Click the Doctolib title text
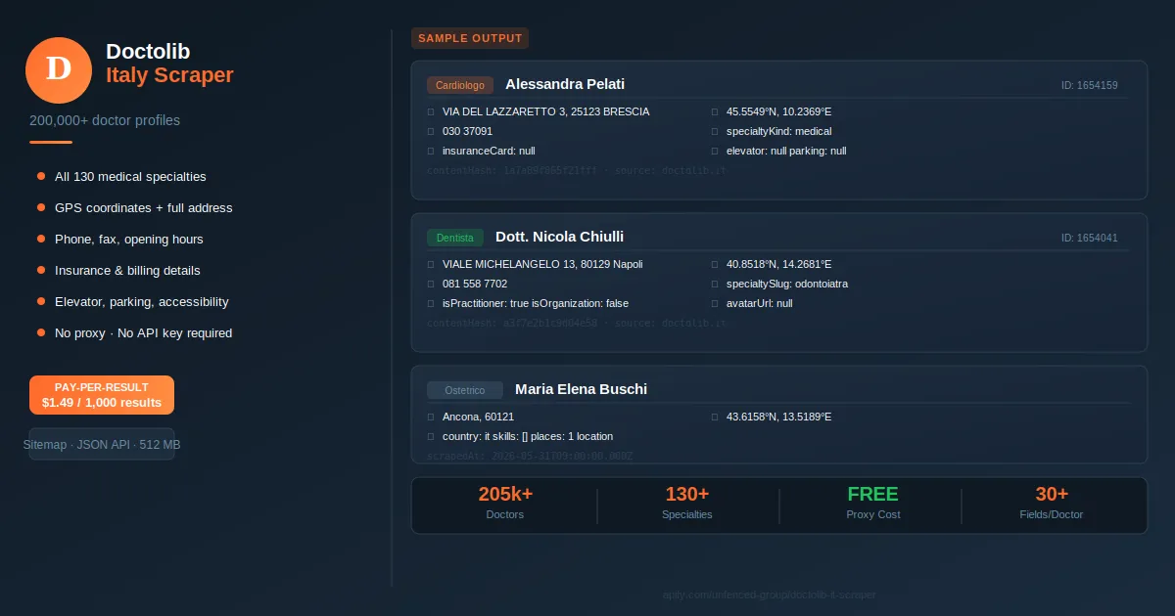1175x616 pixels. click(148, 52)
